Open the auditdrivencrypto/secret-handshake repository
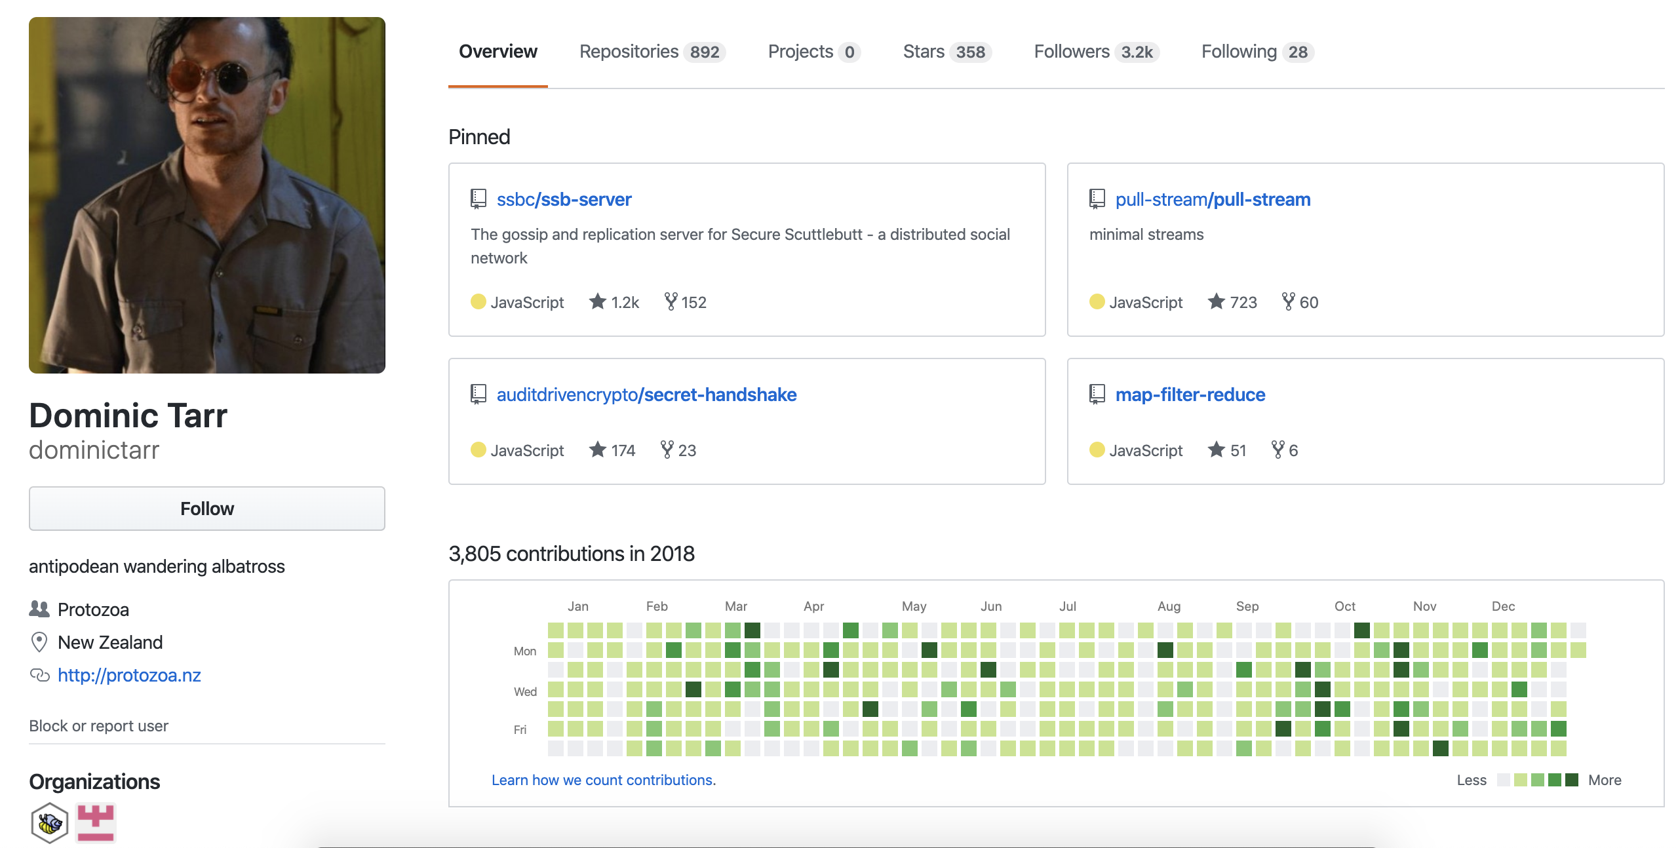This screenshot has height=848, width=1678. tap(646, 395)
